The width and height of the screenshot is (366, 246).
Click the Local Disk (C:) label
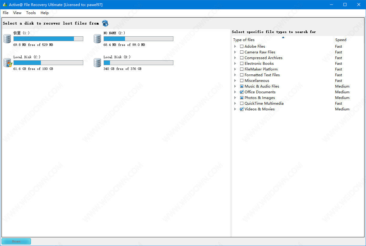27,57
